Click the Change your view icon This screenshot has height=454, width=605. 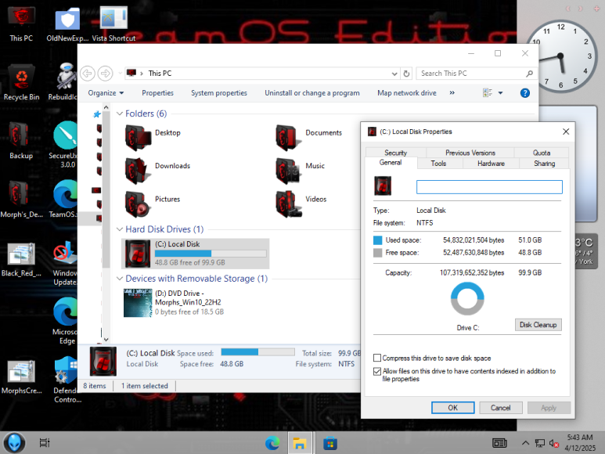click(488, 93)
